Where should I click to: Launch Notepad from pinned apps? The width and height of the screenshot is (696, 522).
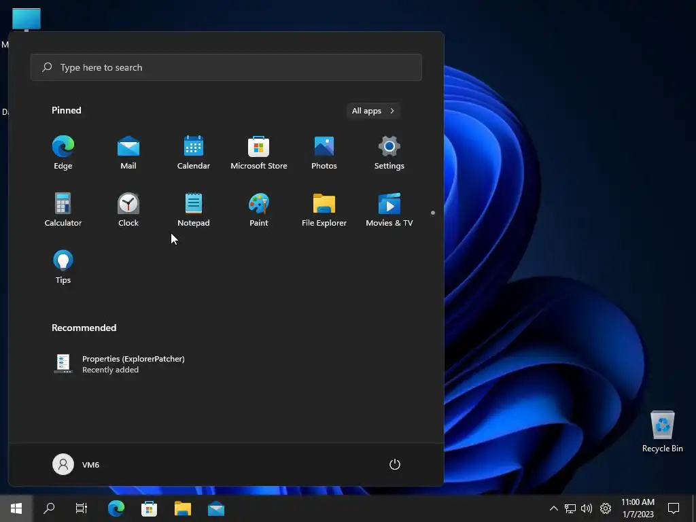pyautogui.click(x=194, y=210)
